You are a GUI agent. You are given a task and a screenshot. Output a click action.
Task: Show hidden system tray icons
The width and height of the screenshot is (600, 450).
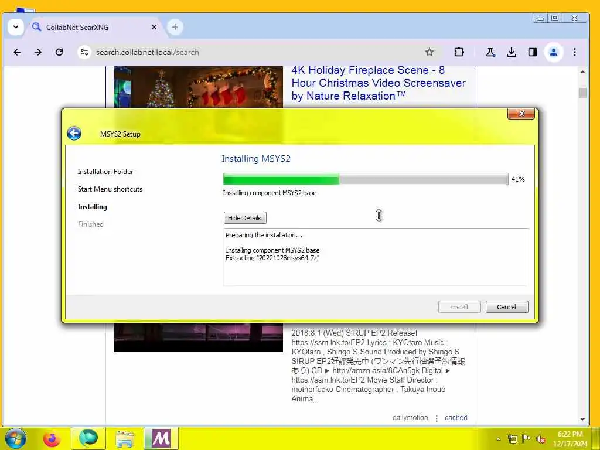pos(498,439)
